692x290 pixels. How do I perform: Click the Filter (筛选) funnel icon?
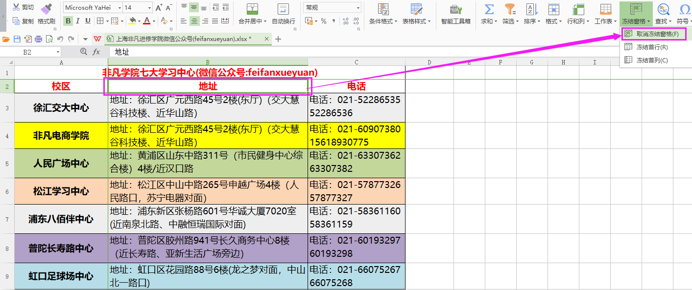[510, 9]
